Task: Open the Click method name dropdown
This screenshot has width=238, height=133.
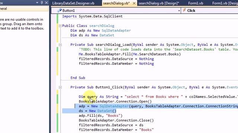Action: pyautogui.click(x=209, y=11)
